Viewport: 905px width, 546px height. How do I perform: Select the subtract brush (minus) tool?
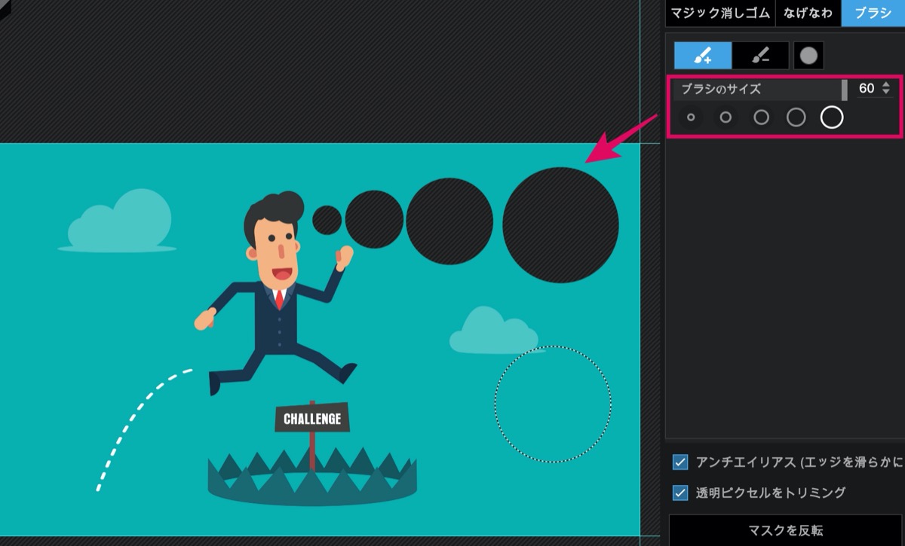pyautogui.click(x=760, y=55)
